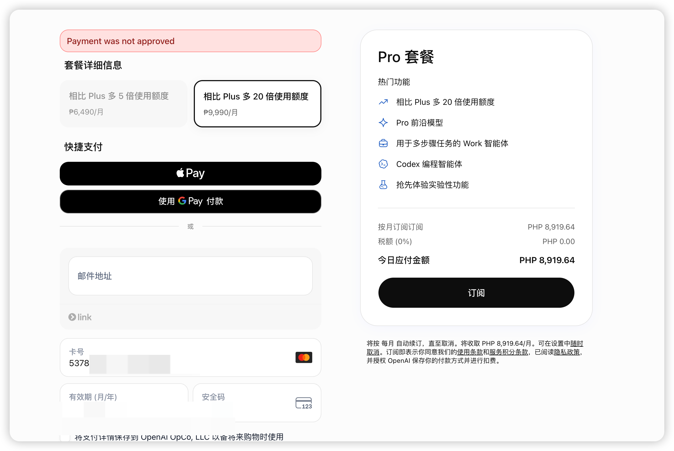
Task: Click the Codex icon beside Codex 编程智能体
Action: [383, 164]
